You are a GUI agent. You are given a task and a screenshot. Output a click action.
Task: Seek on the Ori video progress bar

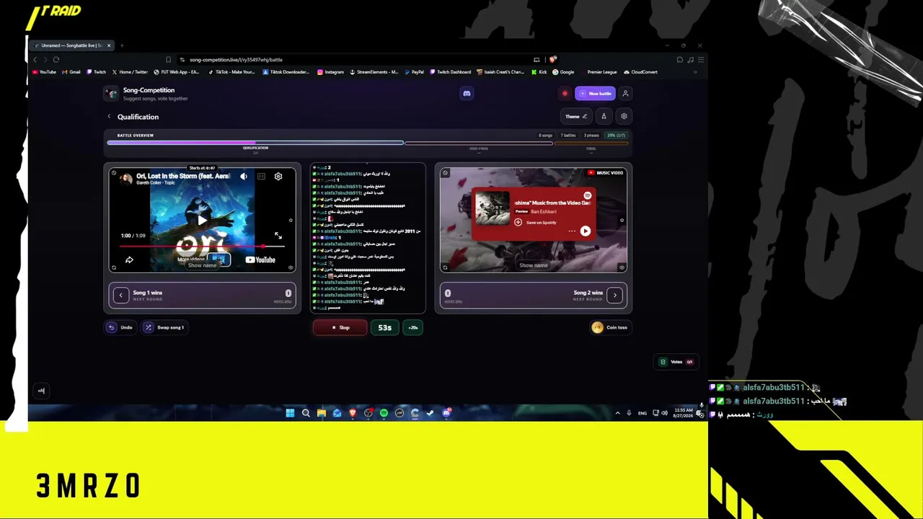click(202, 247)
